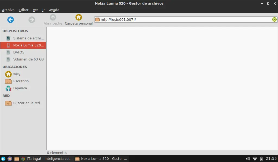The height and width of the screenshot is (162, 278).
Task: Click the Sistema de archivos drive icon
Action: pyautogui.click(x=8, y=38)
